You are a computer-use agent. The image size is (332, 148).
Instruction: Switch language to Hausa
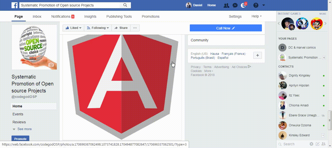click(x=215, y=54)
